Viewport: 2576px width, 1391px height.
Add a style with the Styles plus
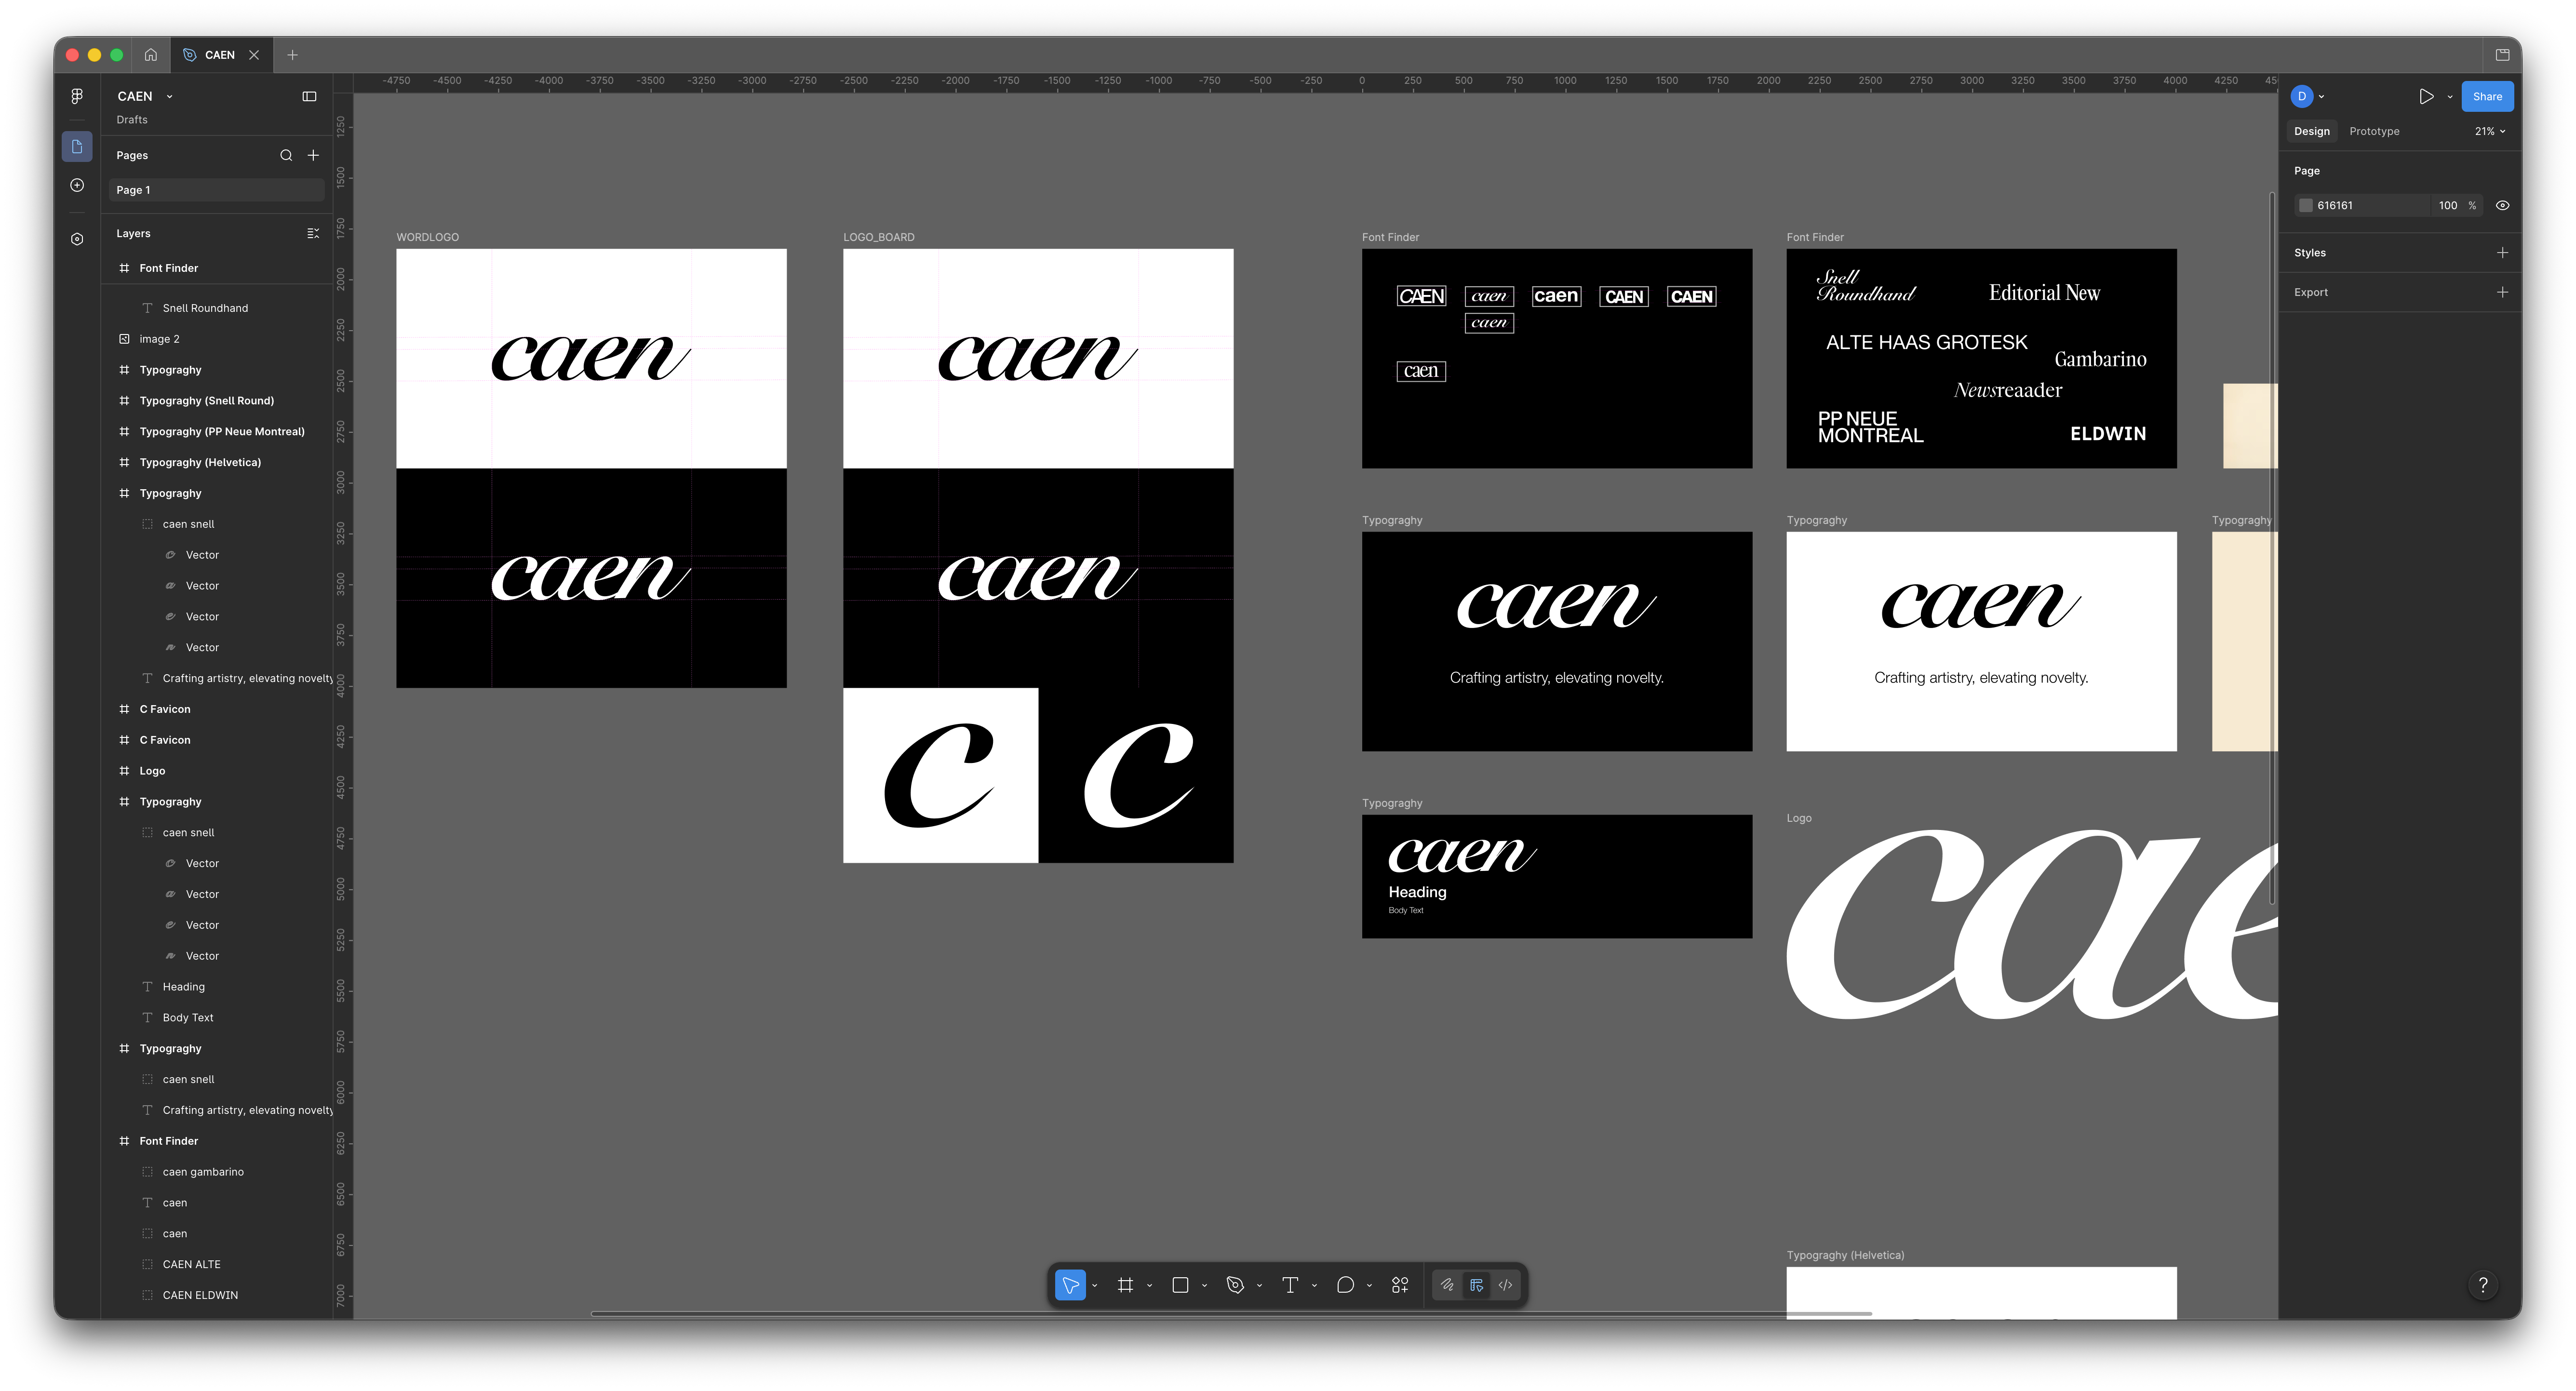[x=2502, y=253]
